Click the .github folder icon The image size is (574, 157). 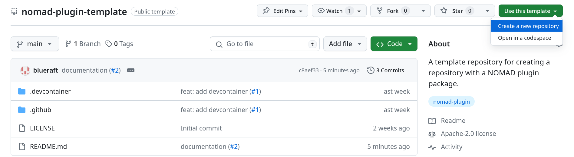click(22, 110)
